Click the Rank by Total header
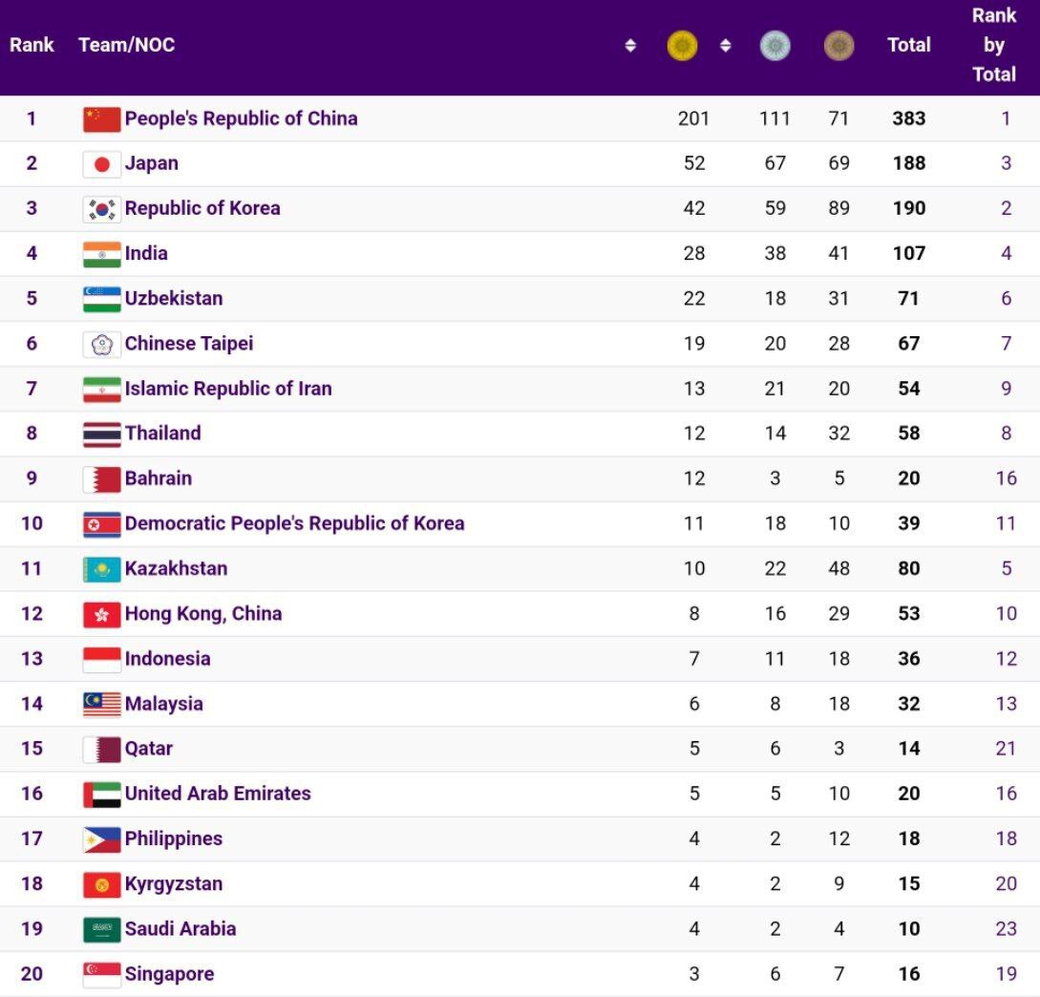Viewport: 1040px width, 997px height. point(993,45)
